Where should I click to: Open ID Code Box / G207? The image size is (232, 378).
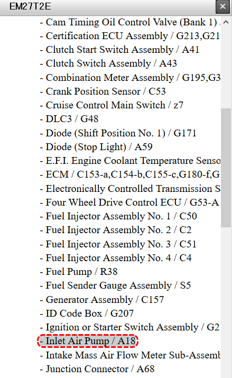coord(87,313)
